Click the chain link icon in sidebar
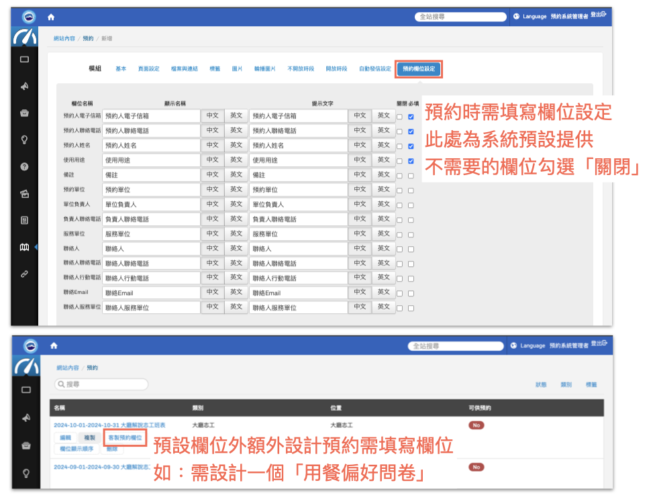Image resolution: width=655 pixels, height=495 pixels. pos(25,274)
